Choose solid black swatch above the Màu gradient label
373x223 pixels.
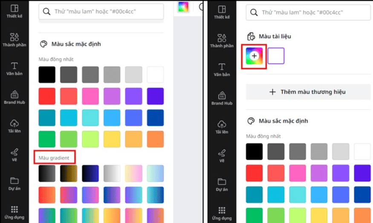click(x=47, y=75)
